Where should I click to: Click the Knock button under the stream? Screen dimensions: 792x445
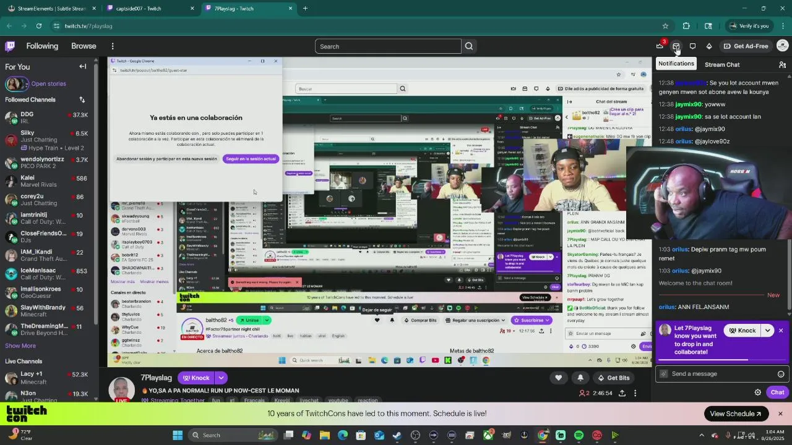pyautogui.click(x=196, y=378)
